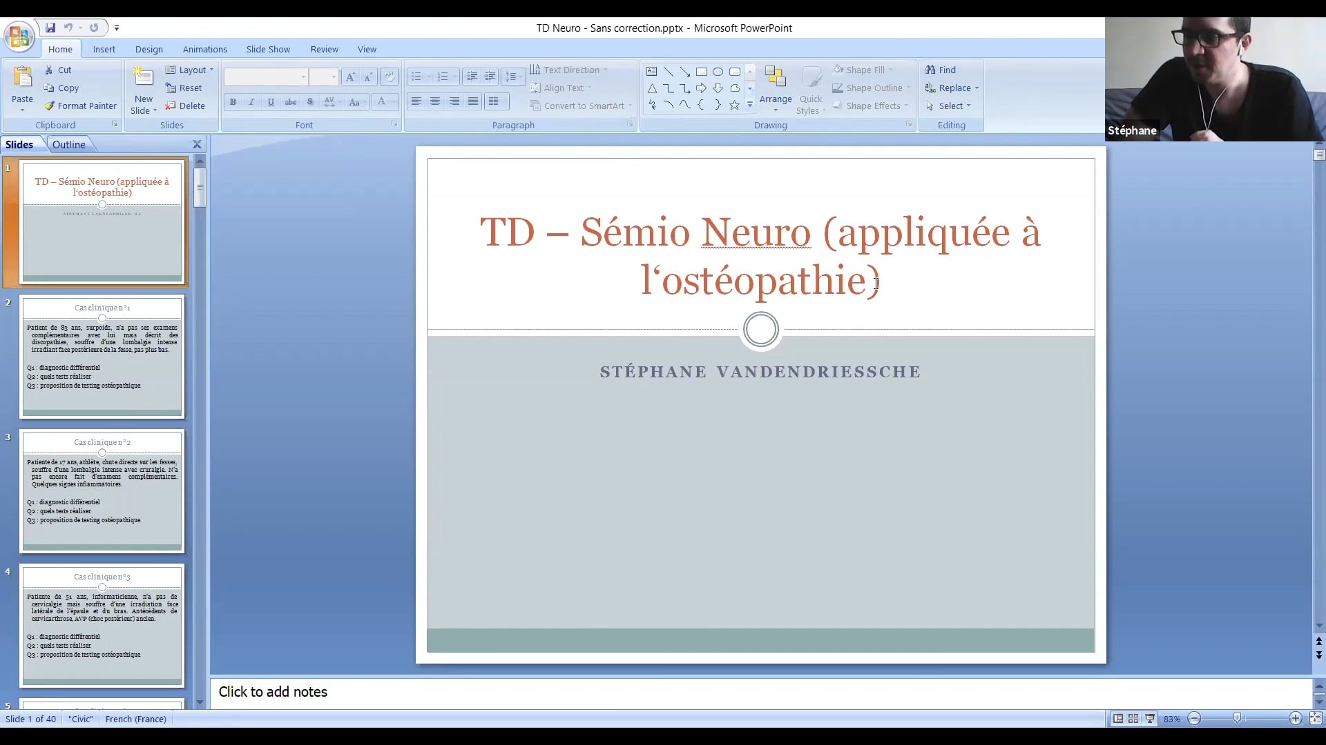
Task: Toggle bold formatting
Action: [233, 101]
